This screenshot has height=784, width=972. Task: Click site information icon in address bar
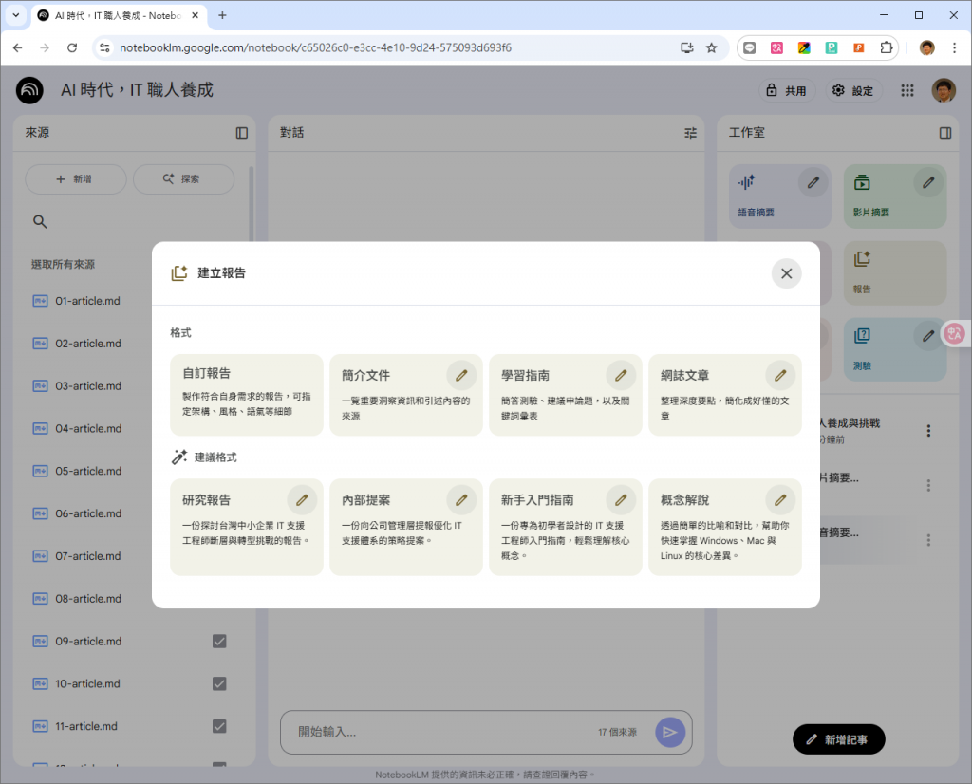click(x=104, y=47)
